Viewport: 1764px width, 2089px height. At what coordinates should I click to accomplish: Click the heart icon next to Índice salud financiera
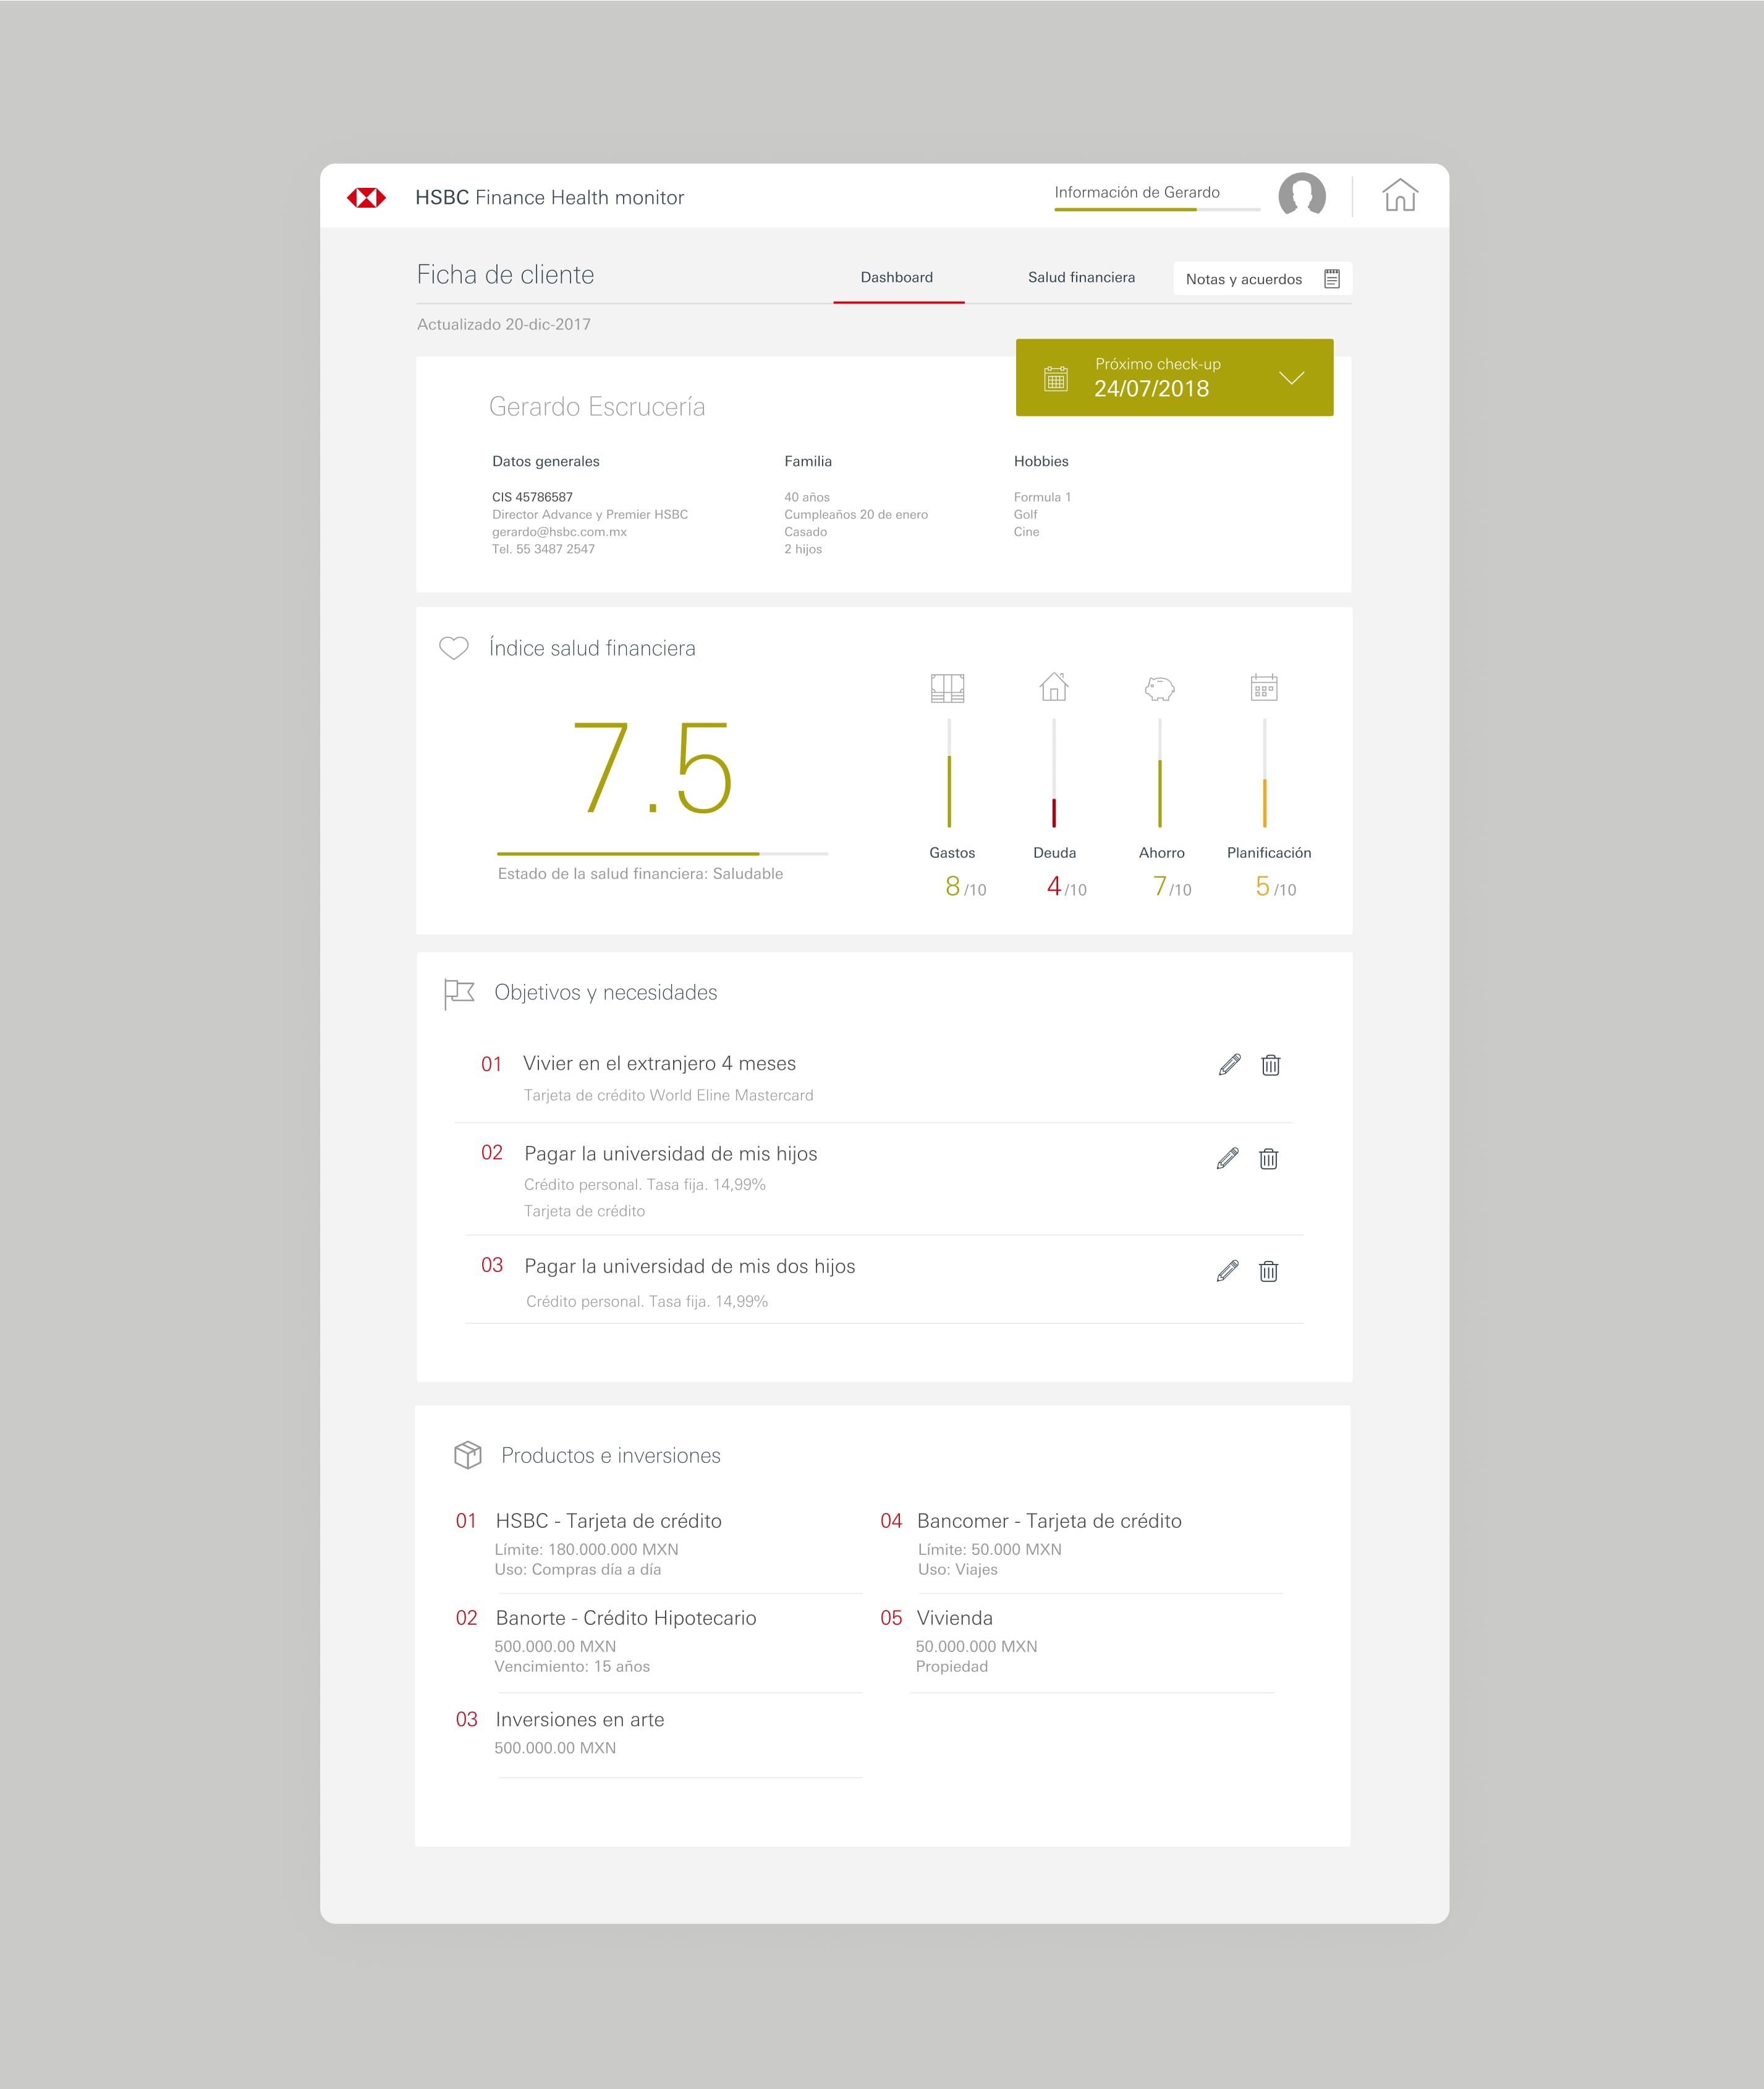pyautogui.click(x=453, y=648)
